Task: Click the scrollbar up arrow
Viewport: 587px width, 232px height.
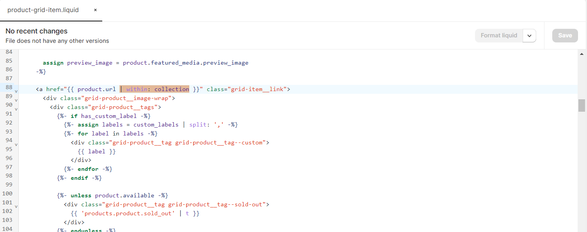Action: pos(582,54)
